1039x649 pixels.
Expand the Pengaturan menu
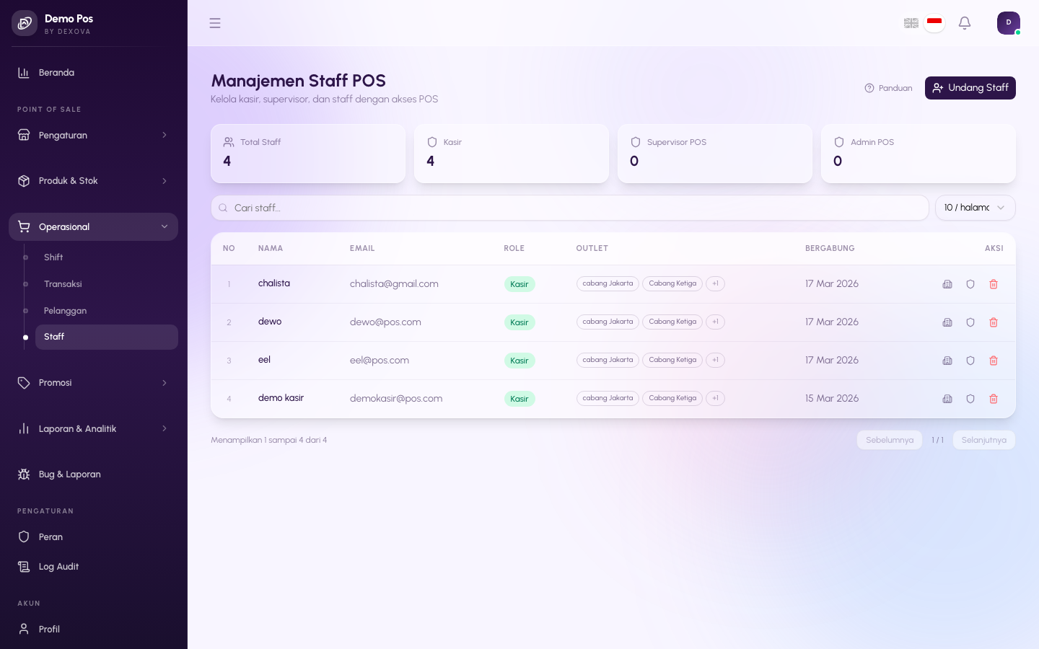pos(94,136)
